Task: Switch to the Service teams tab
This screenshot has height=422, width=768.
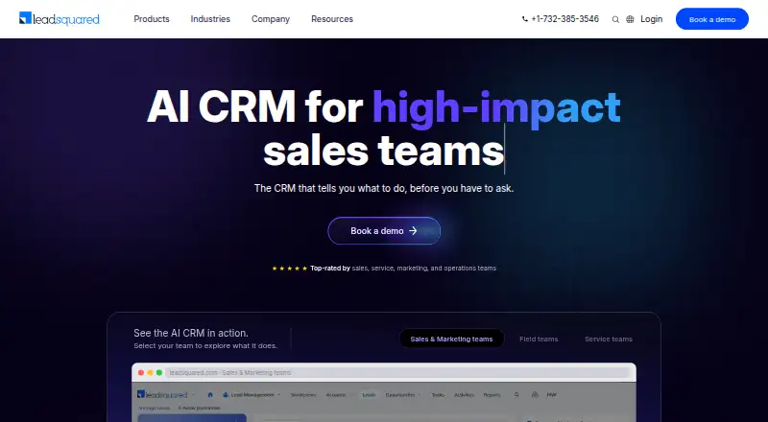Action: (x=609, y=339)
